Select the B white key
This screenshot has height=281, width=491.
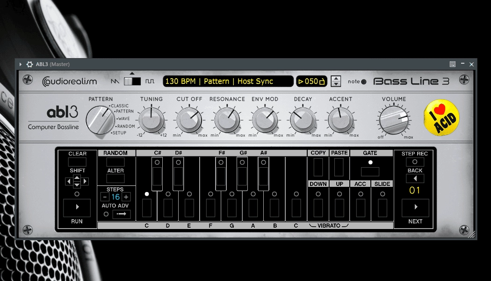click(x=274, y=207)
